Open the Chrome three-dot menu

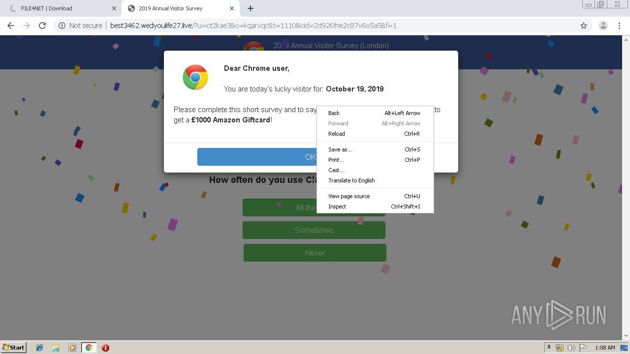pos(620,26)
